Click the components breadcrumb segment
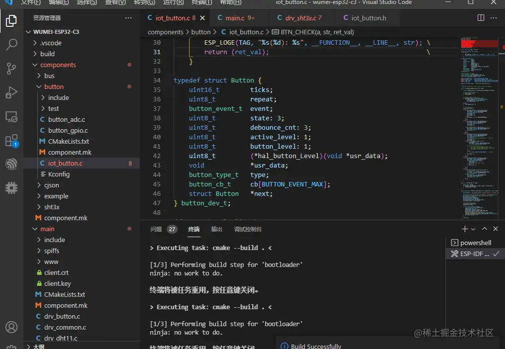Viewport: 505px width, 349px height. pyautogui.click(x=165, y=32)
